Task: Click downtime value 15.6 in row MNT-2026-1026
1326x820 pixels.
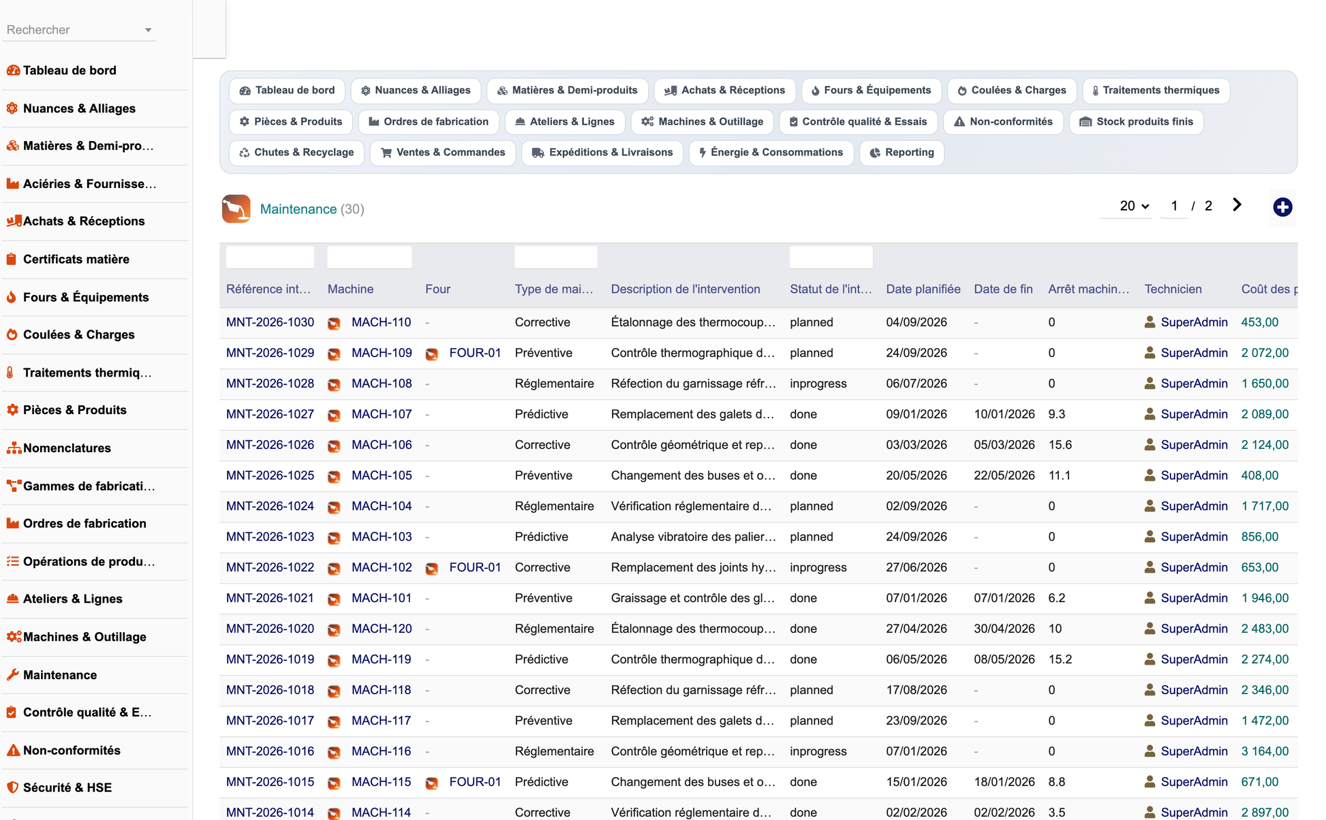Action: click(x=1060, y=445)
